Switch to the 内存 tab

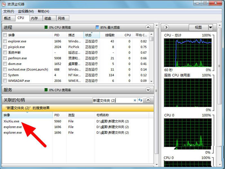tap(34, 18)
